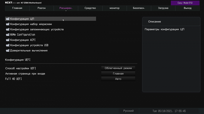Open Доверительные вычисления folder icon
204x114 pixels.
7,50
